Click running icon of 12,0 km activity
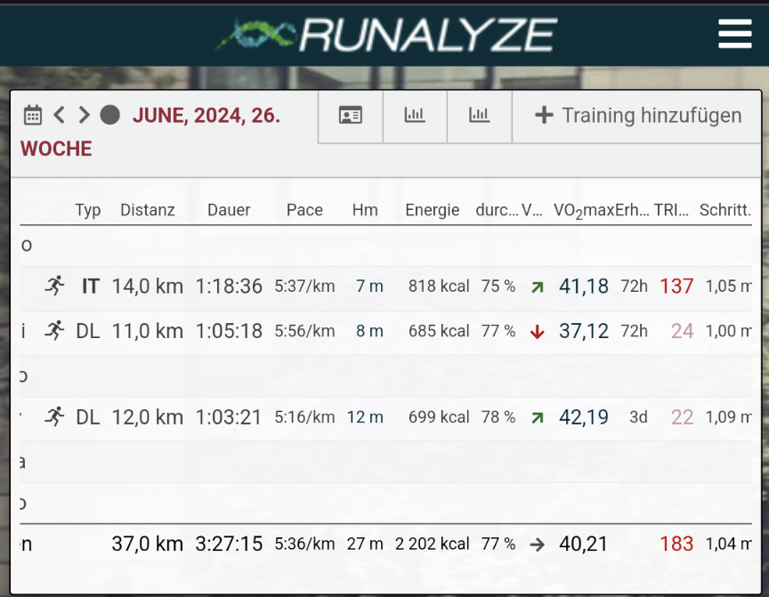This screenshot has height=597, width=769. (55, 416)
